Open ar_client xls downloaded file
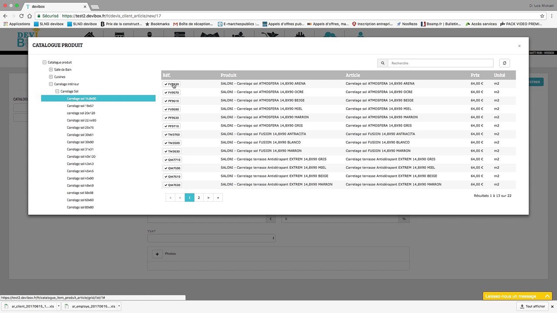The image size is (557, 313). click(x=30, y=306)
